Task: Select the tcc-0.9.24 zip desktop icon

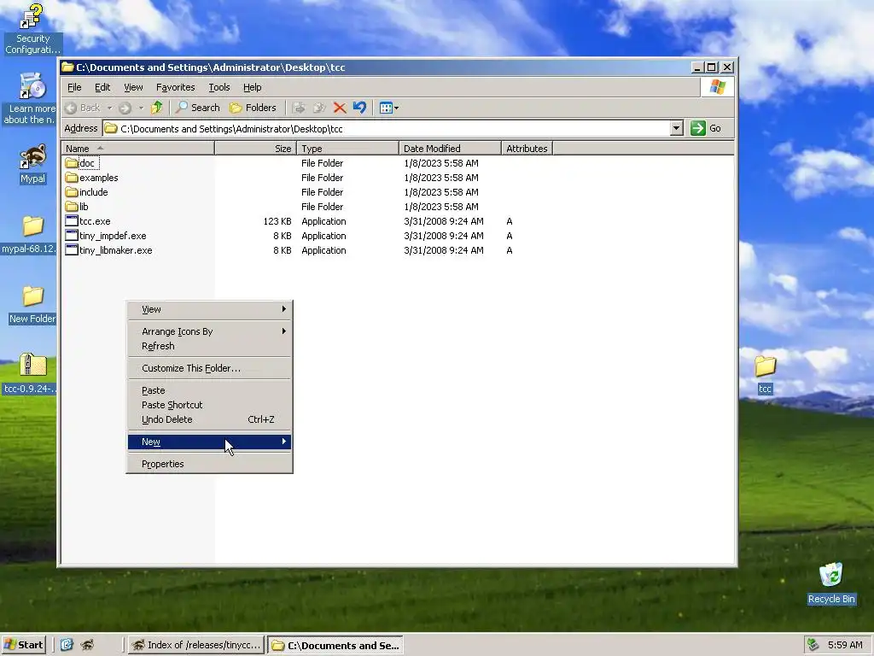Action: [x=31, y=374]
